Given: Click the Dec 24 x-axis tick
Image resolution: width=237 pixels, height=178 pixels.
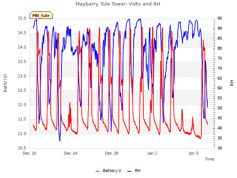Looking at the screenshot, I should (70, 153).
